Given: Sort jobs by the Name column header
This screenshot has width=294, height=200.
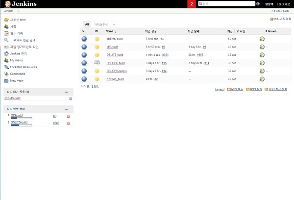Looking at the screenshot, I should 111,31.
